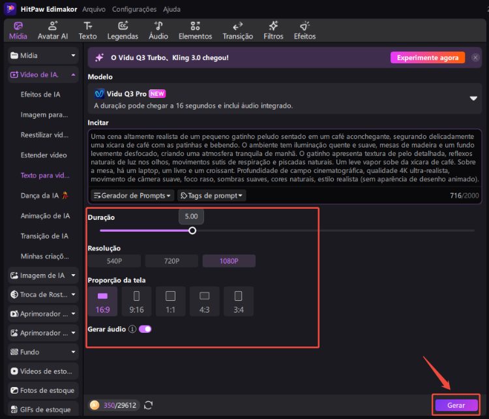Open the Vidu Q3 Pro model dropdown

pos(285,99)
